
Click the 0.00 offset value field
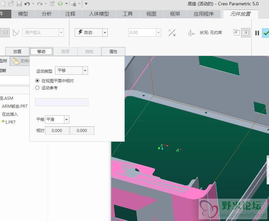click(x=142, y=33)
